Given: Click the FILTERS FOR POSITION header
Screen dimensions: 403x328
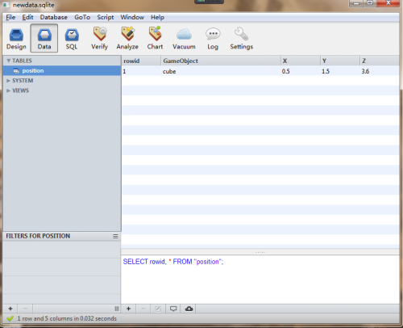Looking at the screenshot, I should 38,236.
